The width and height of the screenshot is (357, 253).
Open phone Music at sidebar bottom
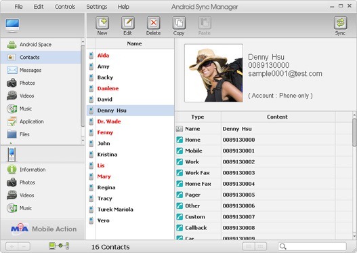(43, 208)
